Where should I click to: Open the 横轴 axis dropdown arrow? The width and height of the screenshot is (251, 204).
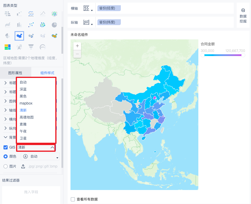tap(92, 11)
